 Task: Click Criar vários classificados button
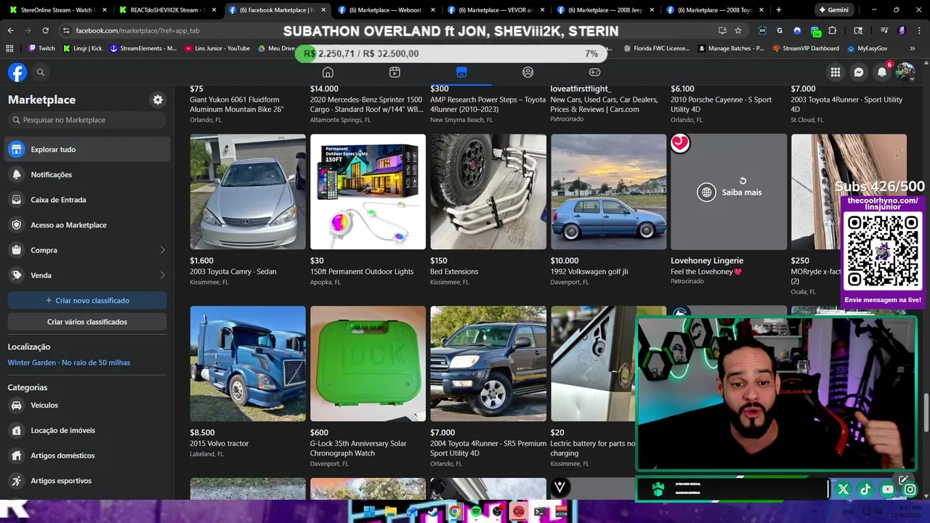[87, 322]
